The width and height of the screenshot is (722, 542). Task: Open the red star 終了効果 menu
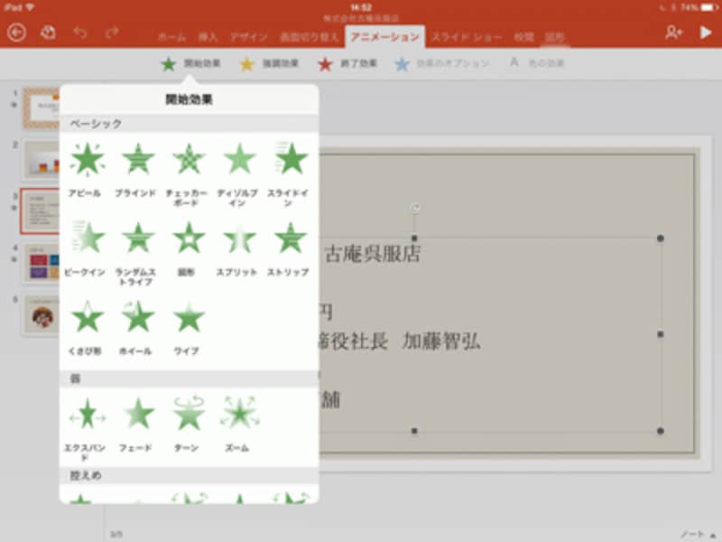[x=347, y=63]
